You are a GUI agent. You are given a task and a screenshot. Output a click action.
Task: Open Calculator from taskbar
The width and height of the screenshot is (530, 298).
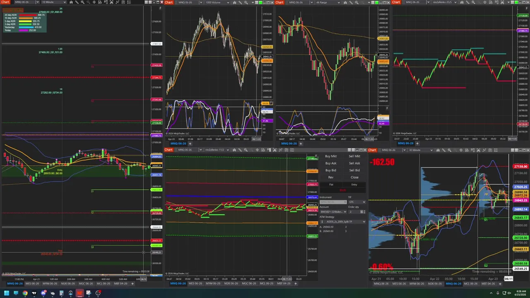[x=61, y=293]
